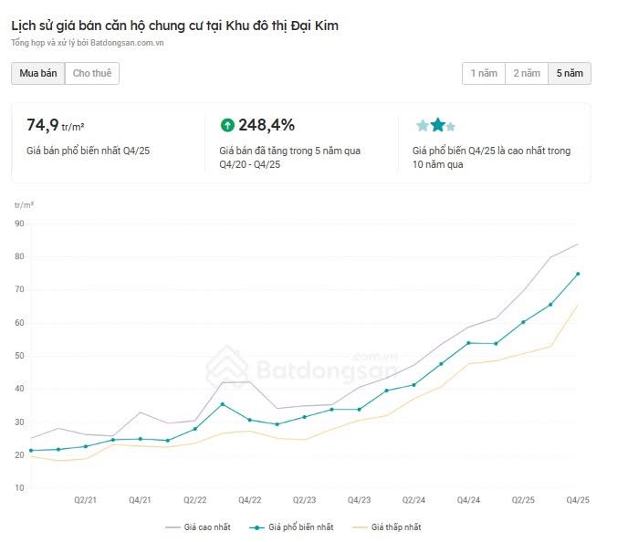Select the 1 năm time range
Image resolution: width=628 pixels, height=542 pixels.
click(x=484, y=73)
